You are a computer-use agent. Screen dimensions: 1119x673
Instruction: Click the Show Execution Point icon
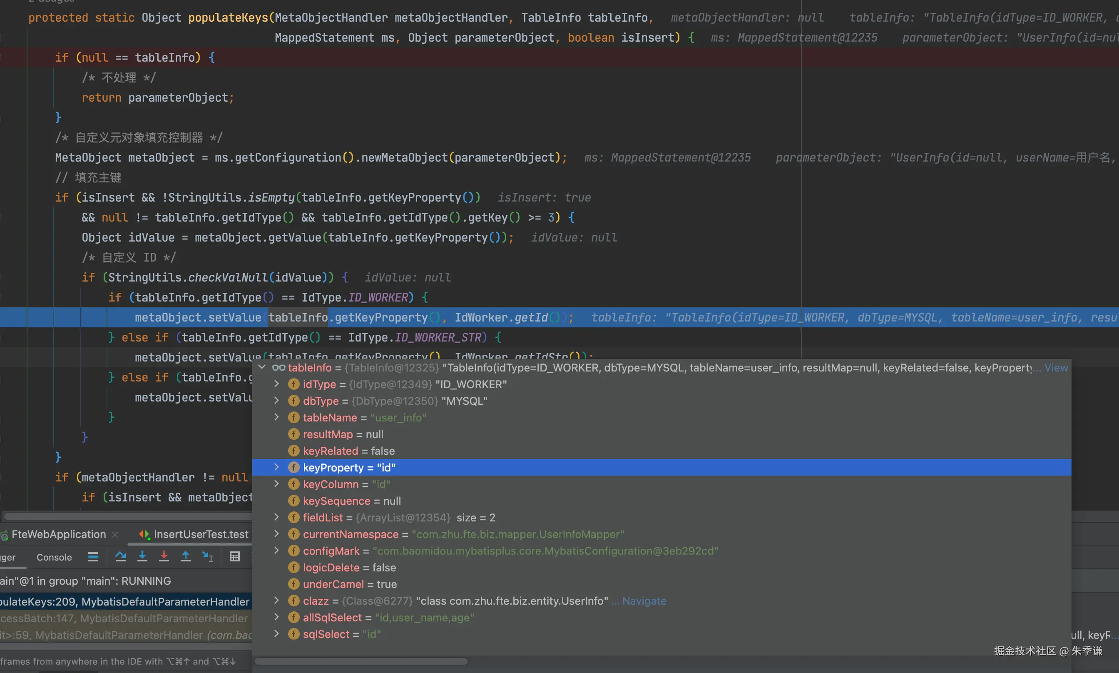pos(93,556)
